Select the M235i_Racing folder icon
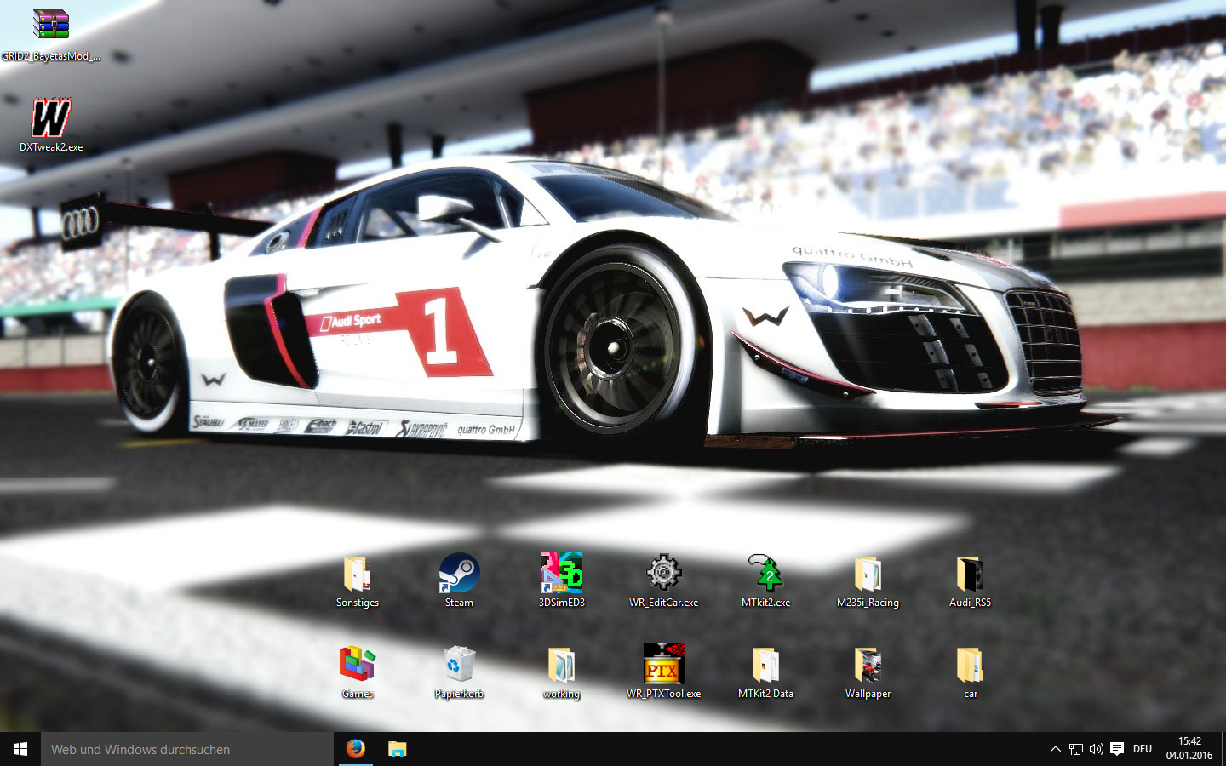This screenshot has width=1226, height=766. [868, 573]
